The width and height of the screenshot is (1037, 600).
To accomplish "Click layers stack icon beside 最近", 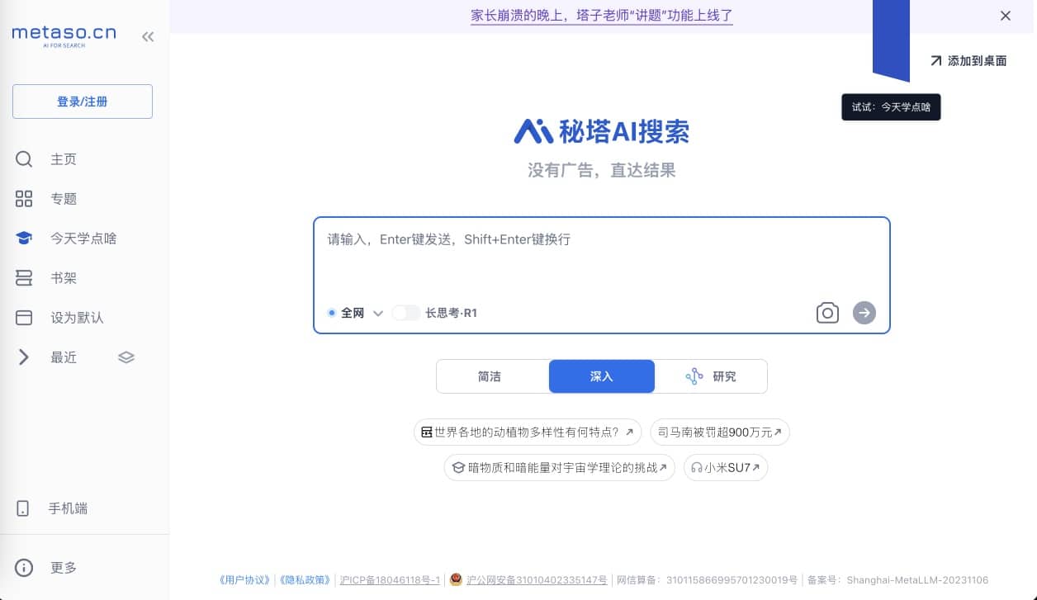I will coord(126,357).
